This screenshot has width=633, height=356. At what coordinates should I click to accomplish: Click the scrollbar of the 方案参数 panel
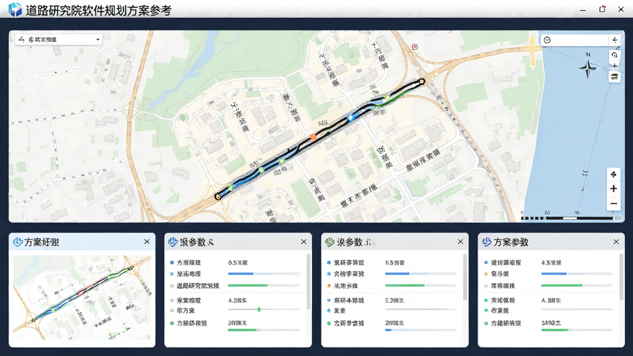click(622, 277)
